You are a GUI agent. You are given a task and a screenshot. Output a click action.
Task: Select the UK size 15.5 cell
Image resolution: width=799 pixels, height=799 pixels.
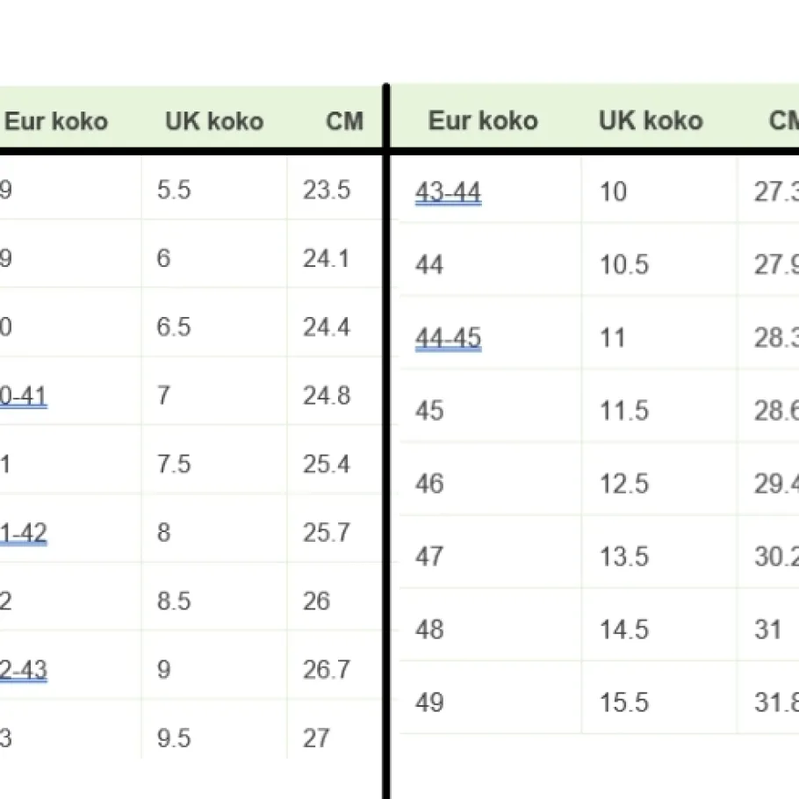click(x=624, y=702)
